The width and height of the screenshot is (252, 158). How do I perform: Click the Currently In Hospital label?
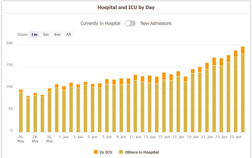click(x=100, y=23)
